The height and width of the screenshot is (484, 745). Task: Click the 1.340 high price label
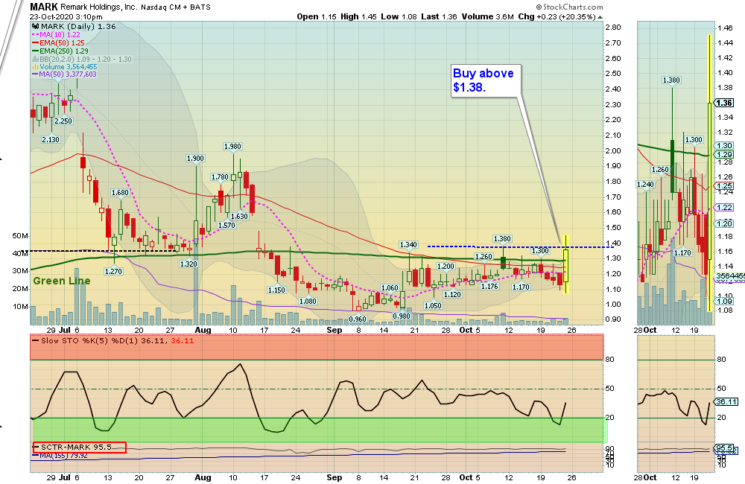(x=408, y=245)
